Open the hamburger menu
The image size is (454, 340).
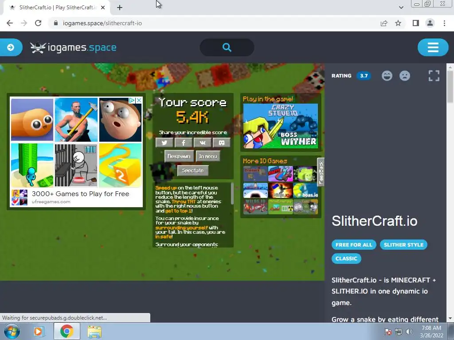(433, 47)
